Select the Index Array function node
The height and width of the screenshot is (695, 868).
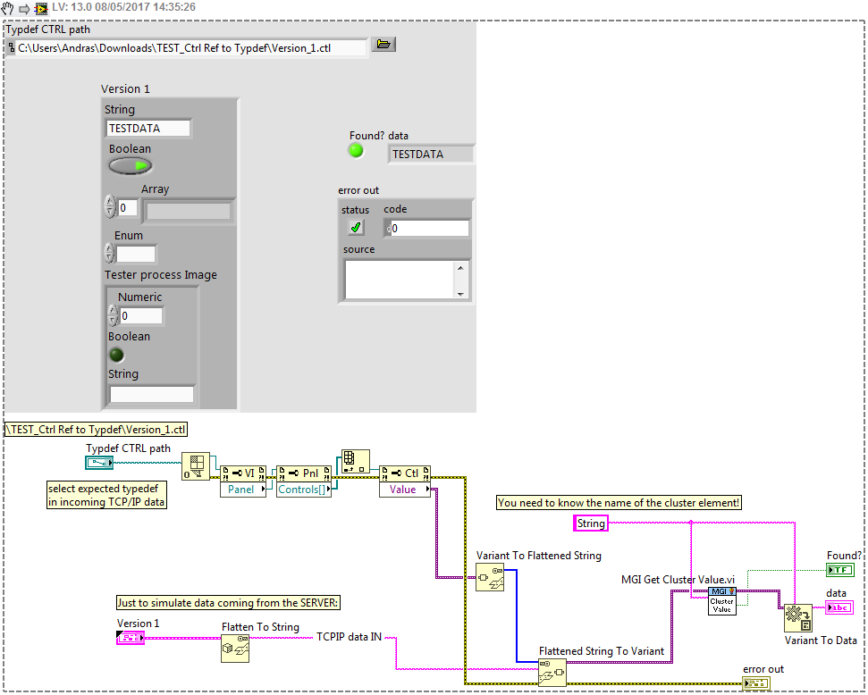pos(354,460)
